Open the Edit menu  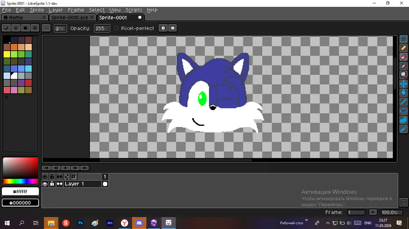point(20,10)
